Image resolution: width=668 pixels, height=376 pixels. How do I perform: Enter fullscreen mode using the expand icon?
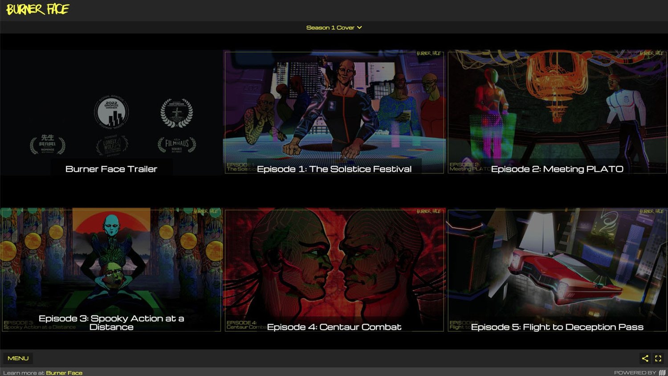click(x=658, y=358)
